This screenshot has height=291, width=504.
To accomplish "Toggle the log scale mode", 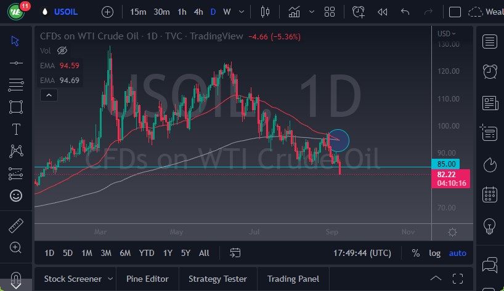I will 434,253.
